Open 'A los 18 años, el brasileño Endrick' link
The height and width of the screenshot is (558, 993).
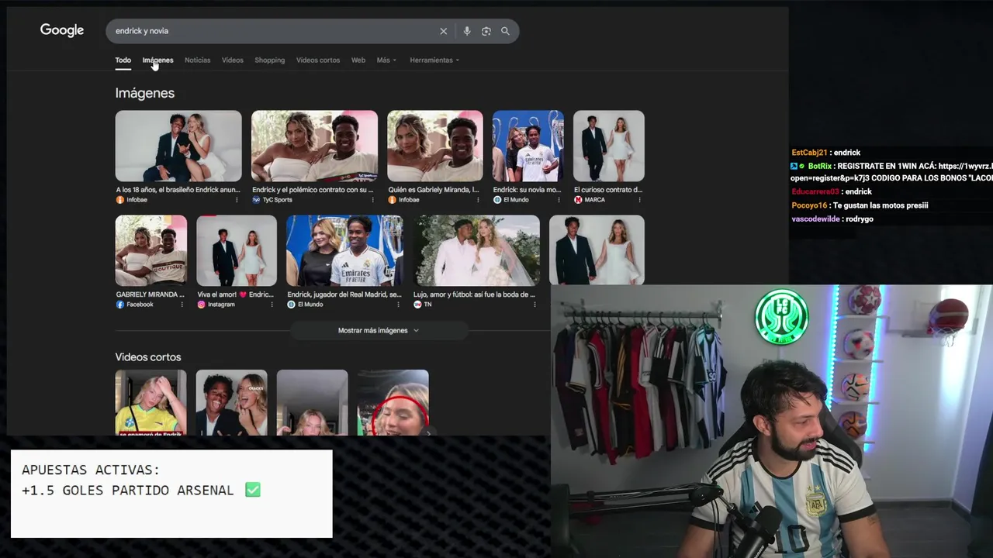pyautogui.click(x=178, y=190)
